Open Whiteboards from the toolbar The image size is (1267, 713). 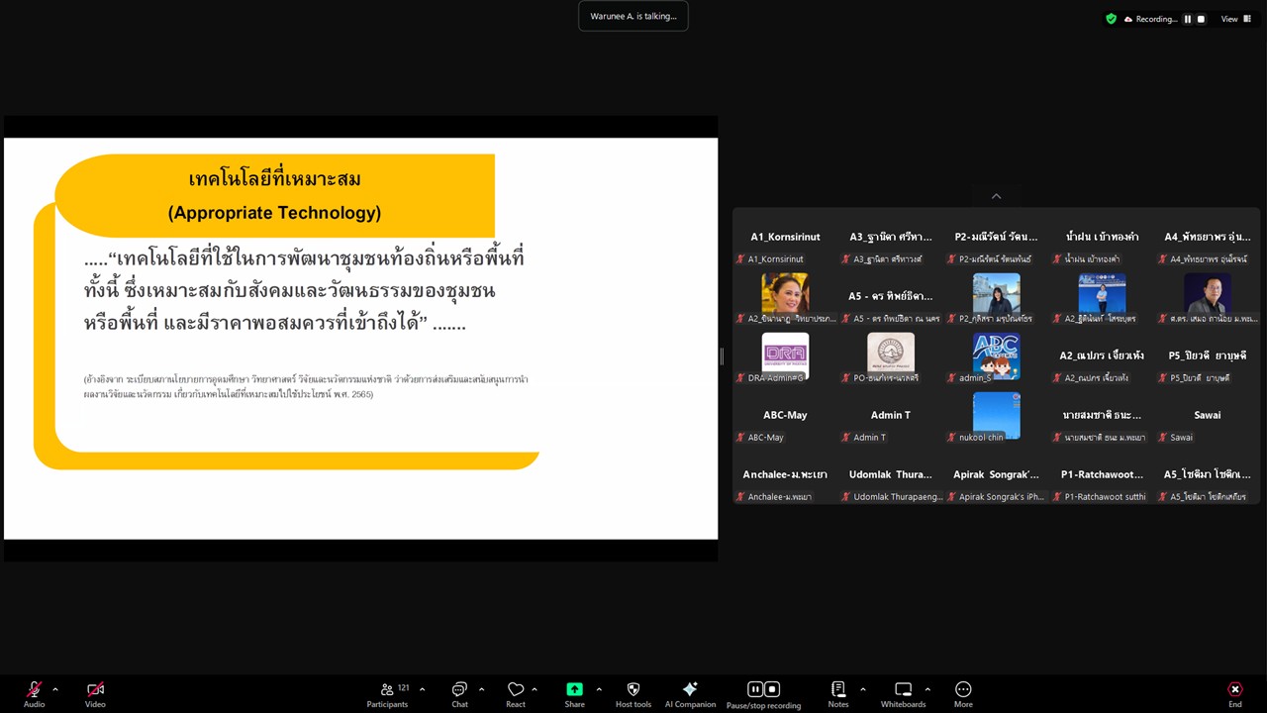(903, 693)
